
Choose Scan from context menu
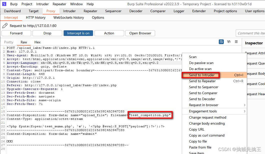coord(214,57)
